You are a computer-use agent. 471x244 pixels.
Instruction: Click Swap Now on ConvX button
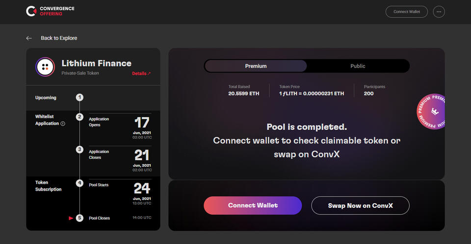pos(360,206)
